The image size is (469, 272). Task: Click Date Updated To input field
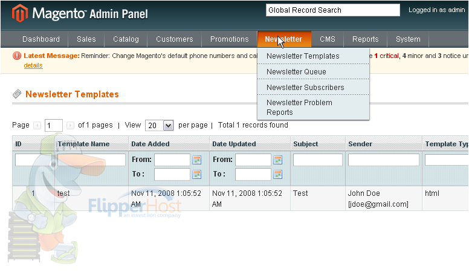(x=253, y=175)
